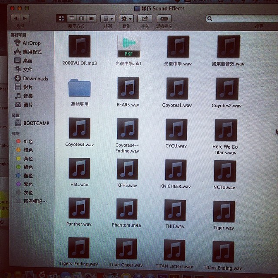Switch to column view mode
This screenshot has width=278, height=278.
(81, 19)
